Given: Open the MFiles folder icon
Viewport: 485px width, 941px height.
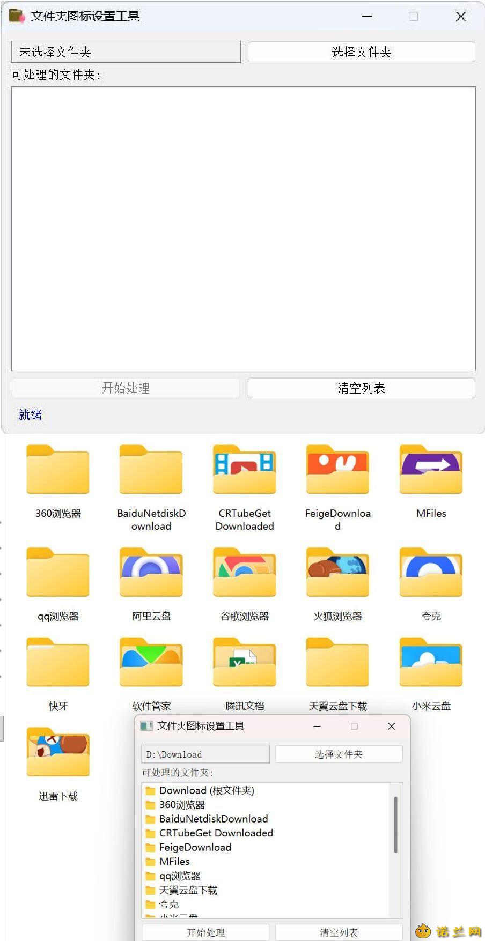Looking at the screenshot, I should (x=431, y=470).
